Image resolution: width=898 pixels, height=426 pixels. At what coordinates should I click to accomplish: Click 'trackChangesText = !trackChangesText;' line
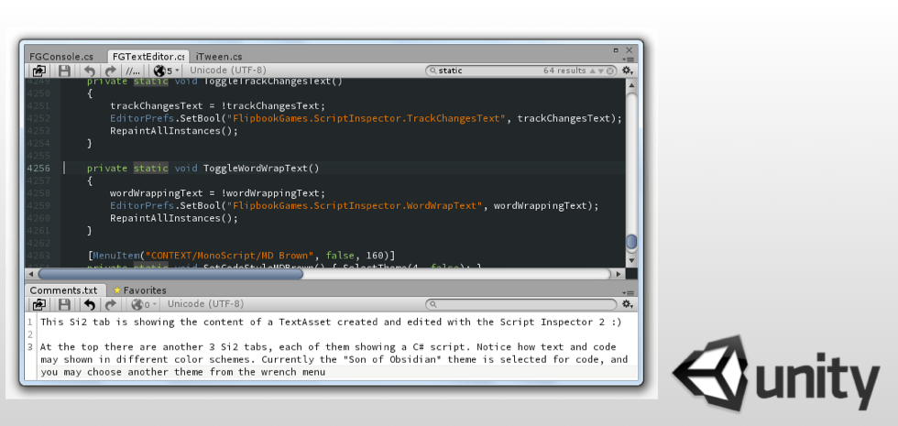coord(218,106)
